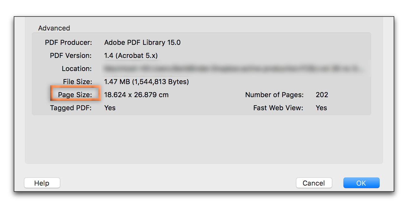Click the PDF Version label
This screenshot has height=208, width=408.
tap(70, 55)
